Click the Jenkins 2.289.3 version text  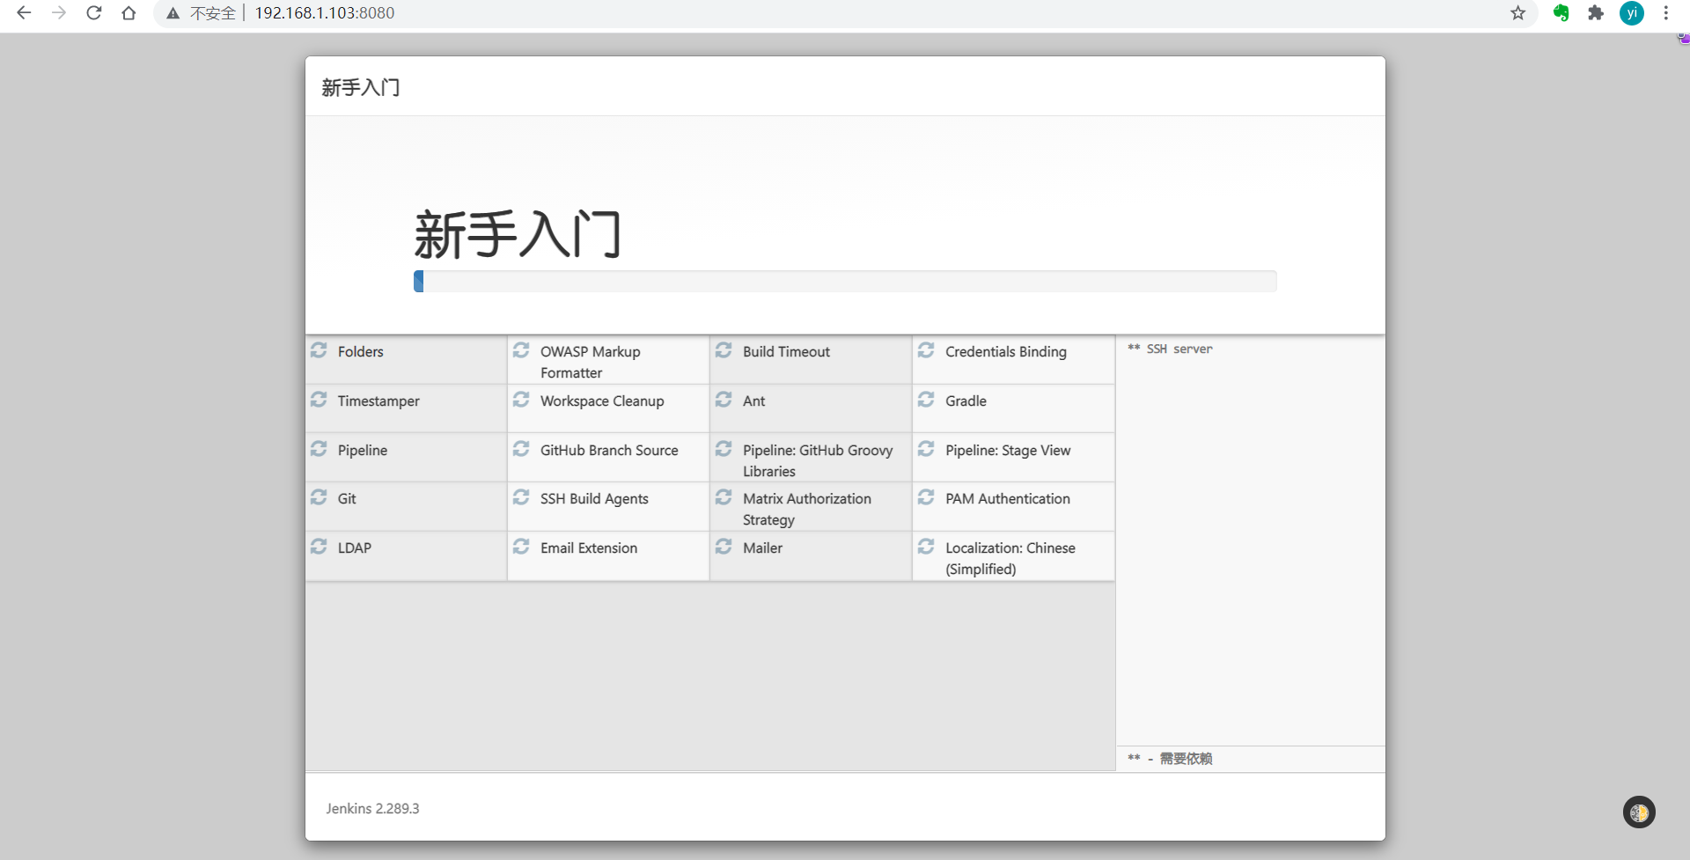pos(372,809)
